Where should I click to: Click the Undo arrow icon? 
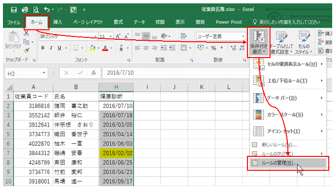pos(47,10)
